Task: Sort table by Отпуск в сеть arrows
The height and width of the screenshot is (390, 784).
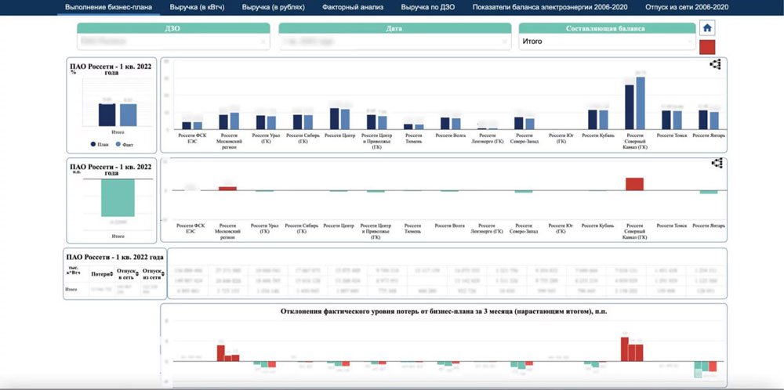Action: pyautogui.click(x=139, y=274)
